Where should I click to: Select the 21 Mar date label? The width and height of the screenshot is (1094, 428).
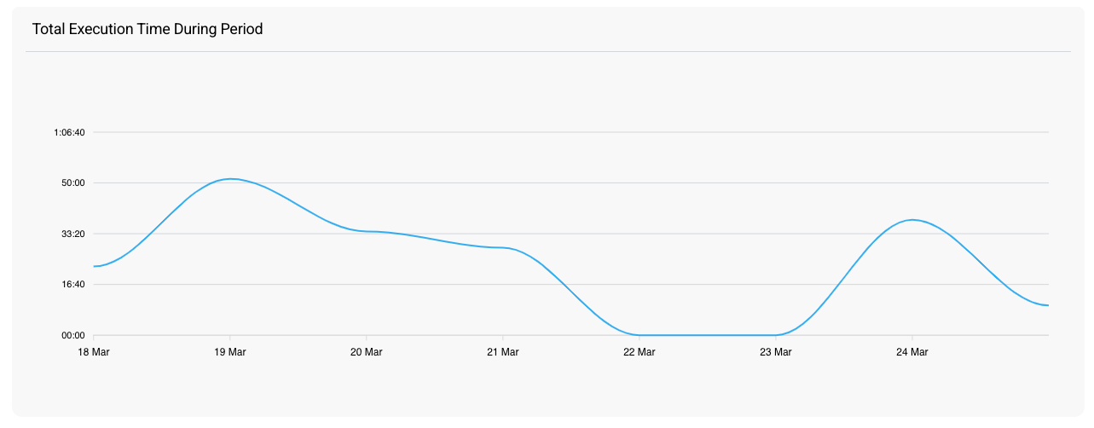point(503,352)
